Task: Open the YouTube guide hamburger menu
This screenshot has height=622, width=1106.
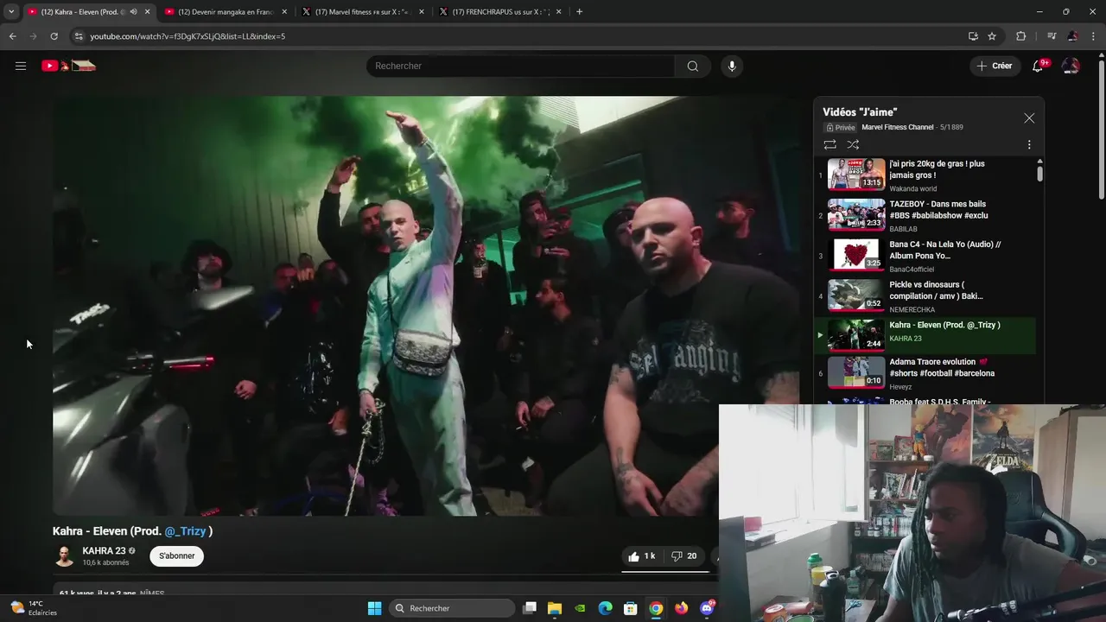Action: point(21,66)
